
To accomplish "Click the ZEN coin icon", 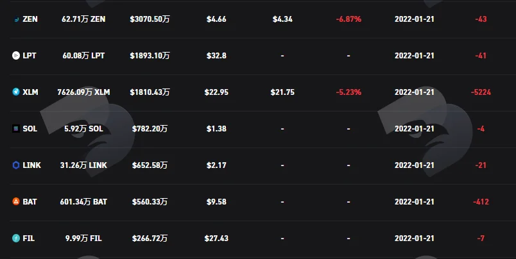I will point(16,19).
